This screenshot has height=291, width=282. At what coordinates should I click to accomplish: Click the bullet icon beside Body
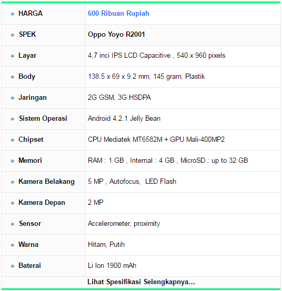click(13, 77)
